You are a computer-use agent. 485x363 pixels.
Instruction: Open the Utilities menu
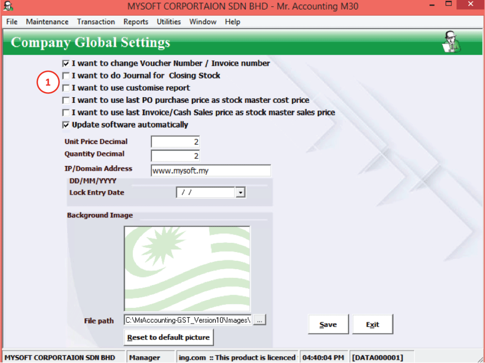pos(169,22)
